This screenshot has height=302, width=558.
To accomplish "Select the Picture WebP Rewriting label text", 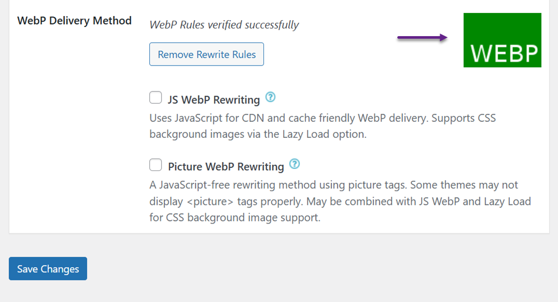I will point(226,167).
